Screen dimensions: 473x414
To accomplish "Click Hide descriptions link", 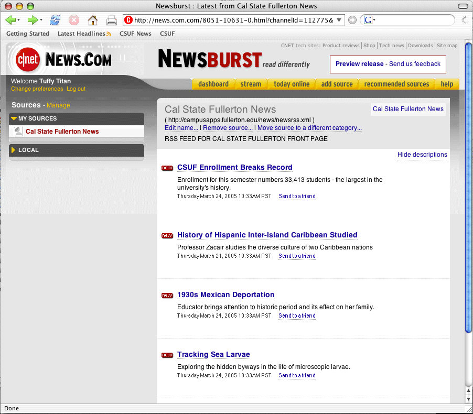I will tap(422, 155).
